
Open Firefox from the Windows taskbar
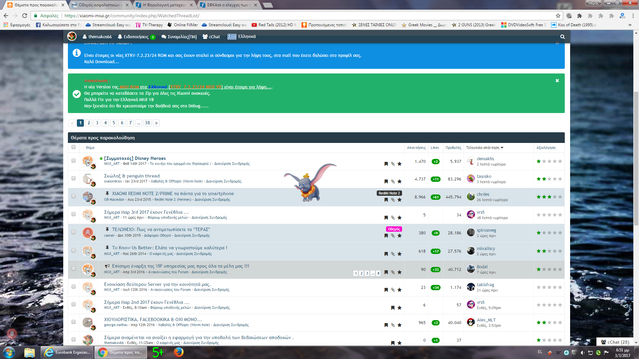coord(178,352)
